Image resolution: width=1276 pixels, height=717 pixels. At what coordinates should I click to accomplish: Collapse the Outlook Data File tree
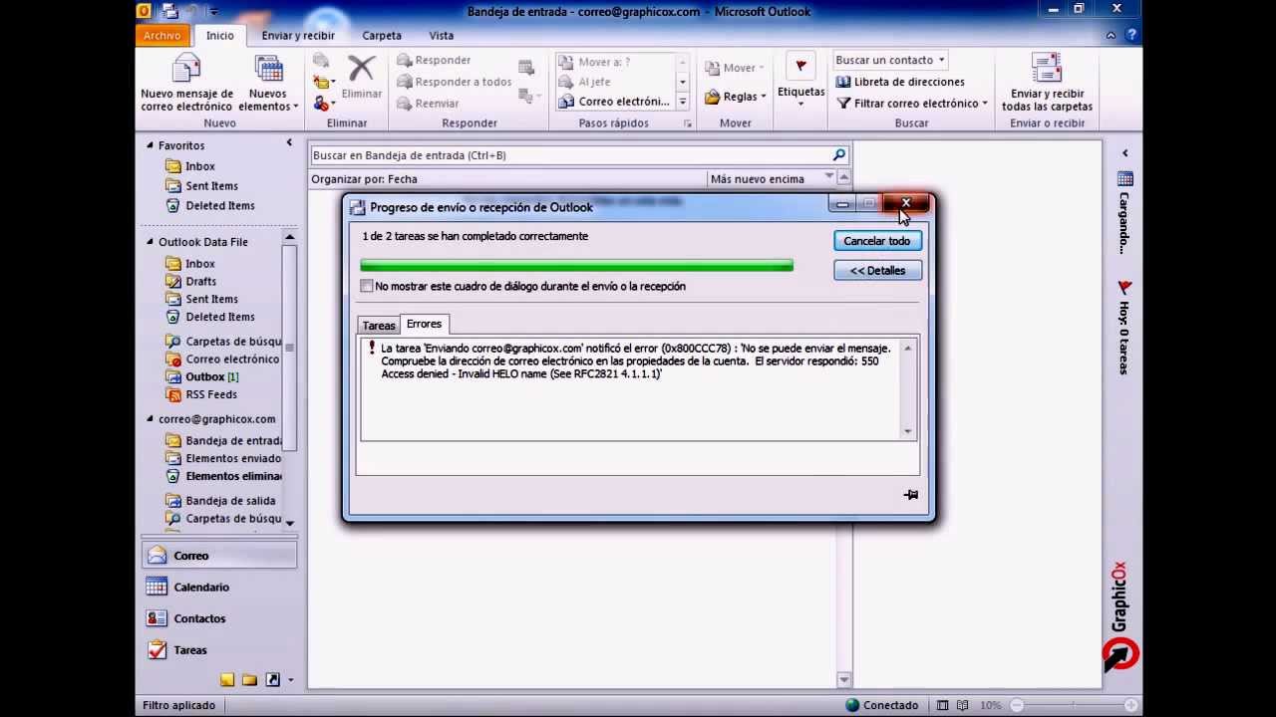coord(151,242)
